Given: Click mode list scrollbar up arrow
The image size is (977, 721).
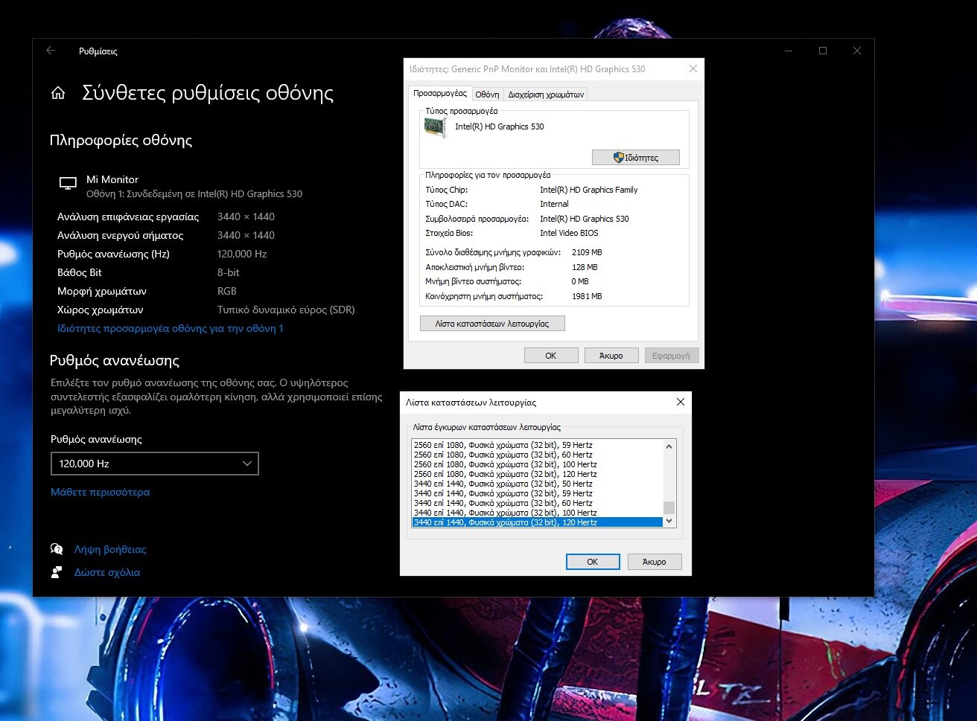Looking at the screenshot, I should click(669, 446).
